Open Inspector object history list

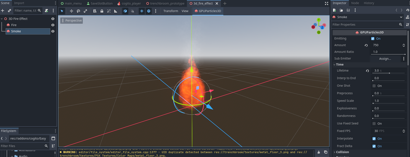tap(407, 10)
